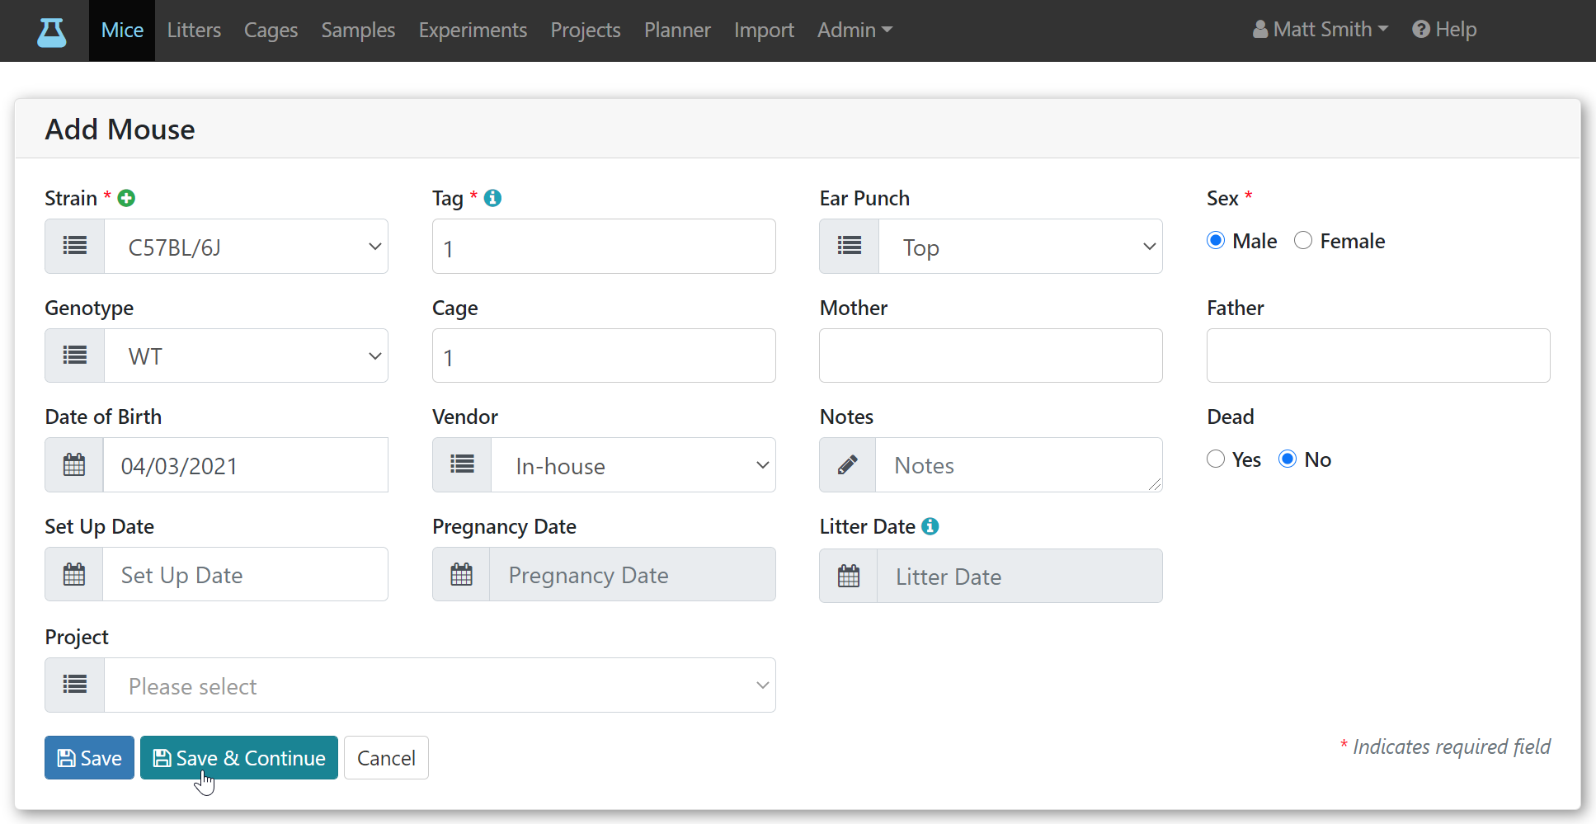Screen dimensions: 1596x824
Task: Select the Female sex option
Action: tap(1303, 240)
